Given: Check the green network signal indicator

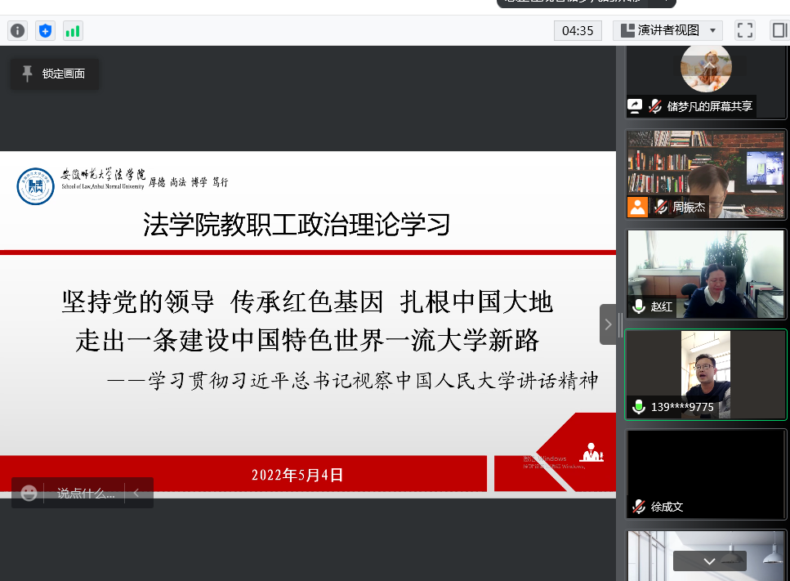Looking at the screenshot, I should pos(73,31).
